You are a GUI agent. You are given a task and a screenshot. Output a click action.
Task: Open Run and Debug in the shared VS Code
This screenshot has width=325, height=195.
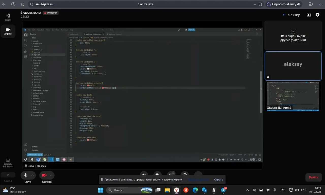click(26, 51)
